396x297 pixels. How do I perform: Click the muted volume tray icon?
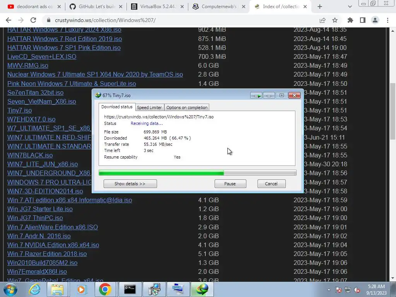point(357,290)
